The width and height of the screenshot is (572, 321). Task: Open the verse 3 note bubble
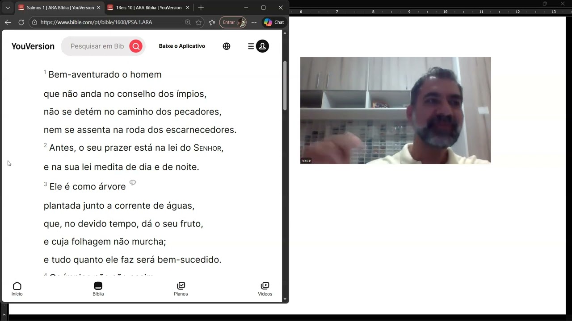133,182
